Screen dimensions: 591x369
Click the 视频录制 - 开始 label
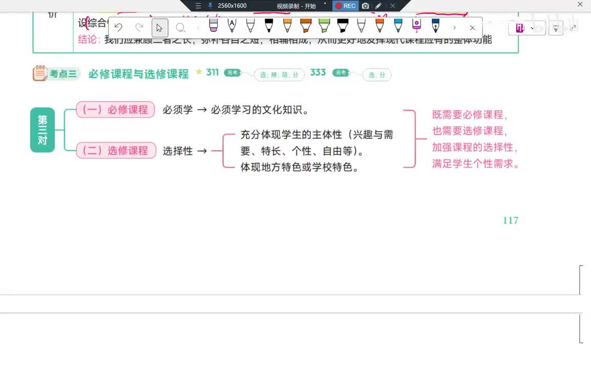[x=296, y=6]
